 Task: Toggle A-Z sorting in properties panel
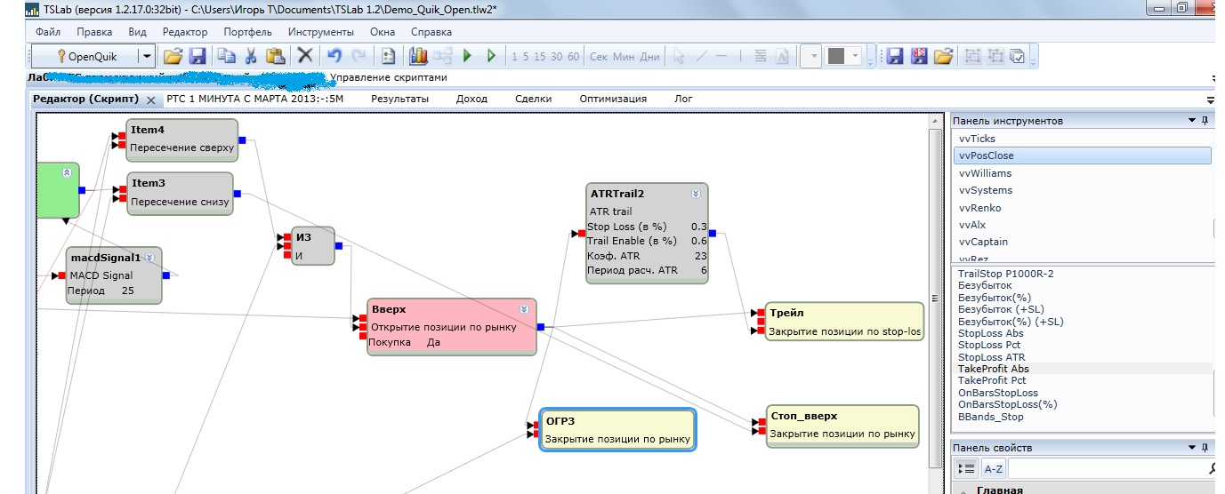(993, 468)
